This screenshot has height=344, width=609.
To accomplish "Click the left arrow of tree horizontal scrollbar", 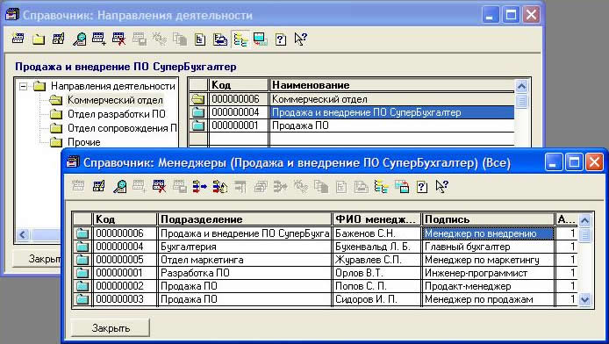I will click(23, 234).
